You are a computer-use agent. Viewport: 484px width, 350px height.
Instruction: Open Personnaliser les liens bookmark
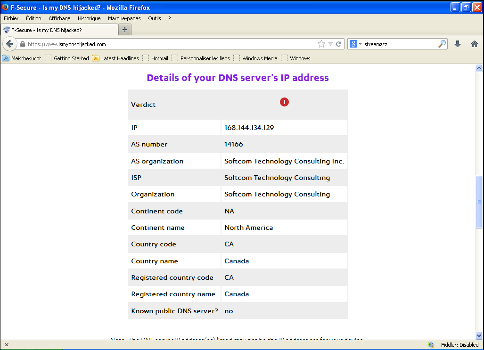(x=201, y=58)
